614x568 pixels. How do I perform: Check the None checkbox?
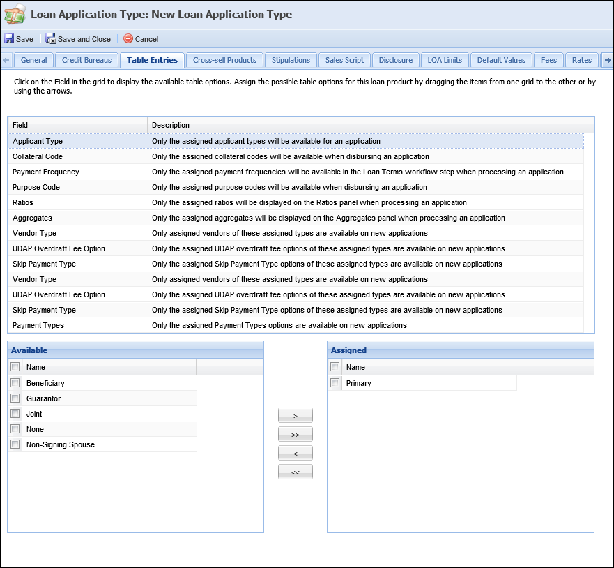tap(15, 429)
